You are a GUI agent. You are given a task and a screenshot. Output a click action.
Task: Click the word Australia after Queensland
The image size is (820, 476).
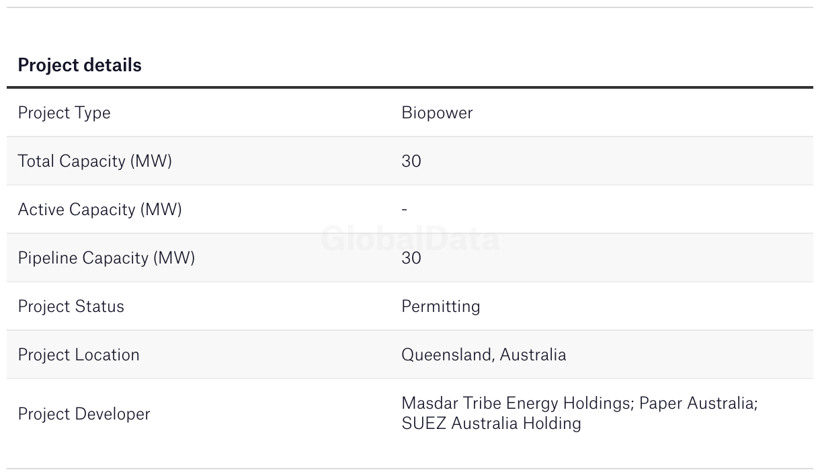point(533,355)
